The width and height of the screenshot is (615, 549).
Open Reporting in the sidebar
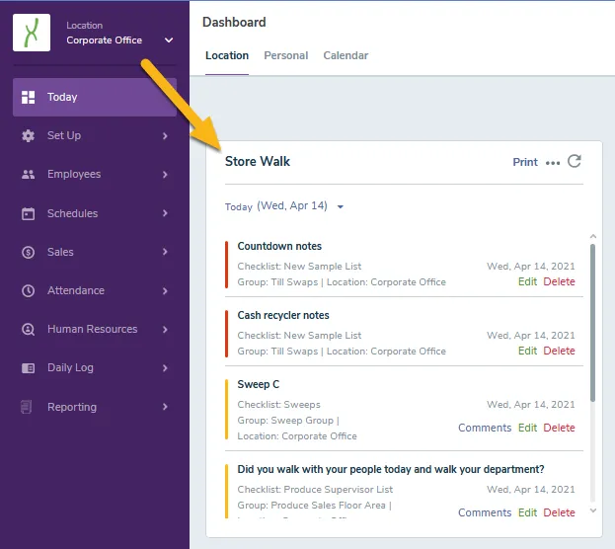pos(95,407)
